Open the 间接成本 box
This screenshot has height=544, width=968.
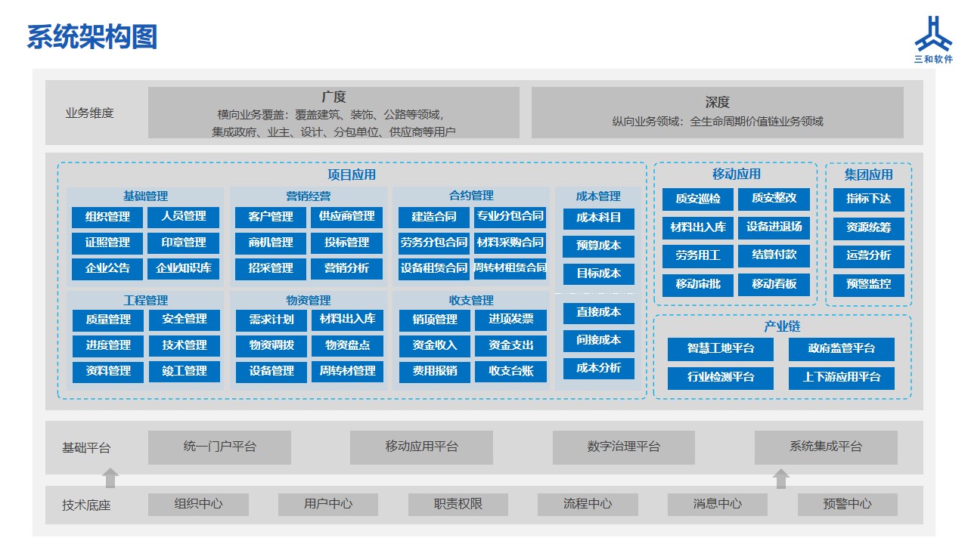point(599,341)
